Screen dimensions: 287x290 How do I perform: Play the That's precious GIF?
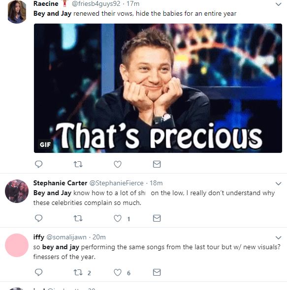[158, 88]
